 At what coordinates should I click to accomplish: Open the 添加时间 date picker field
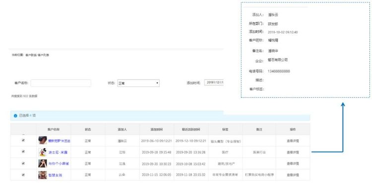click(x=214, y=82)
